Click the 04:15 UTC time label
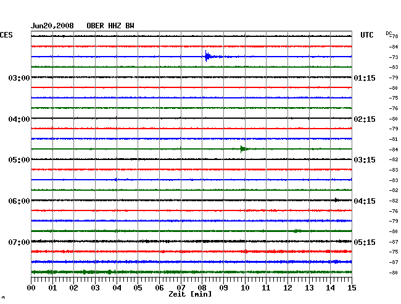Viewport: 401px width, 304px height. click(x=365, y=201)
